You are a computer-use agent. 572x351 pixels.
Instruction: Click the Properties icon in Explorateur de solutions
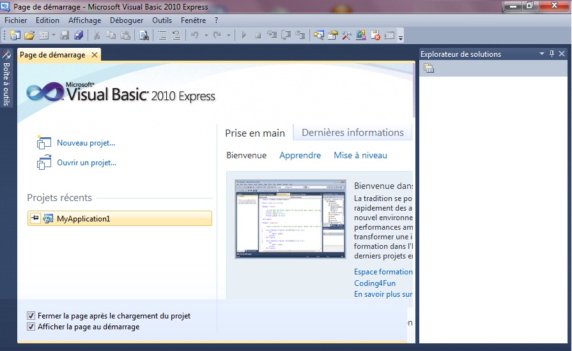click(x=429, y=68)
